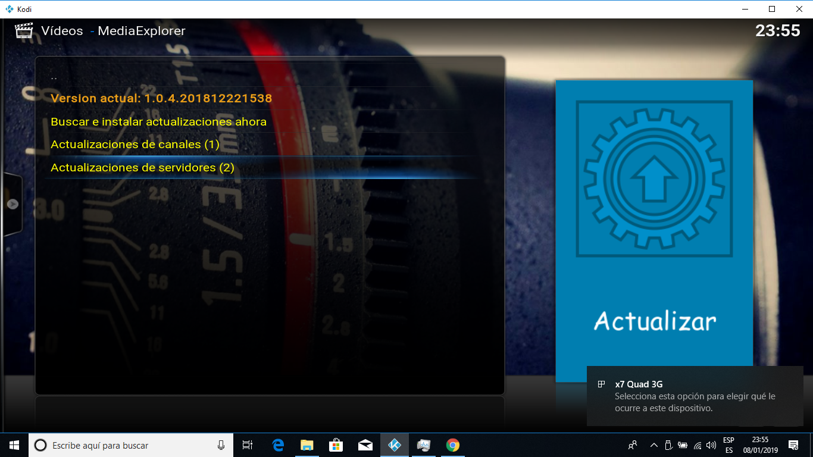Open the Wi-Fi network flyout
813x457 pixels.
pyautogui.click(x=698, y=445)
